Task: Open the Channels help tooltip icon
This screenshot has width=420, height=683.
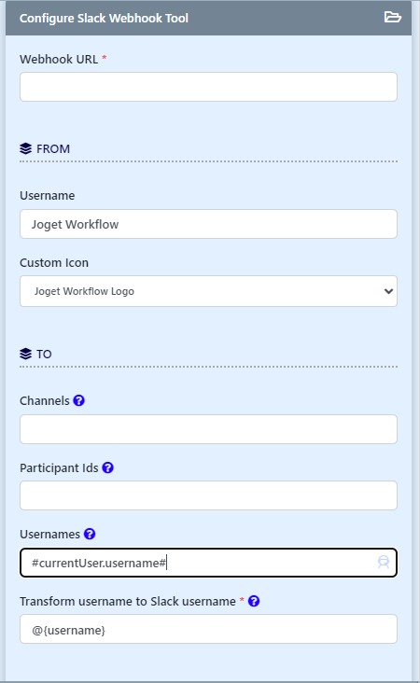Action: tap(78, 400)
